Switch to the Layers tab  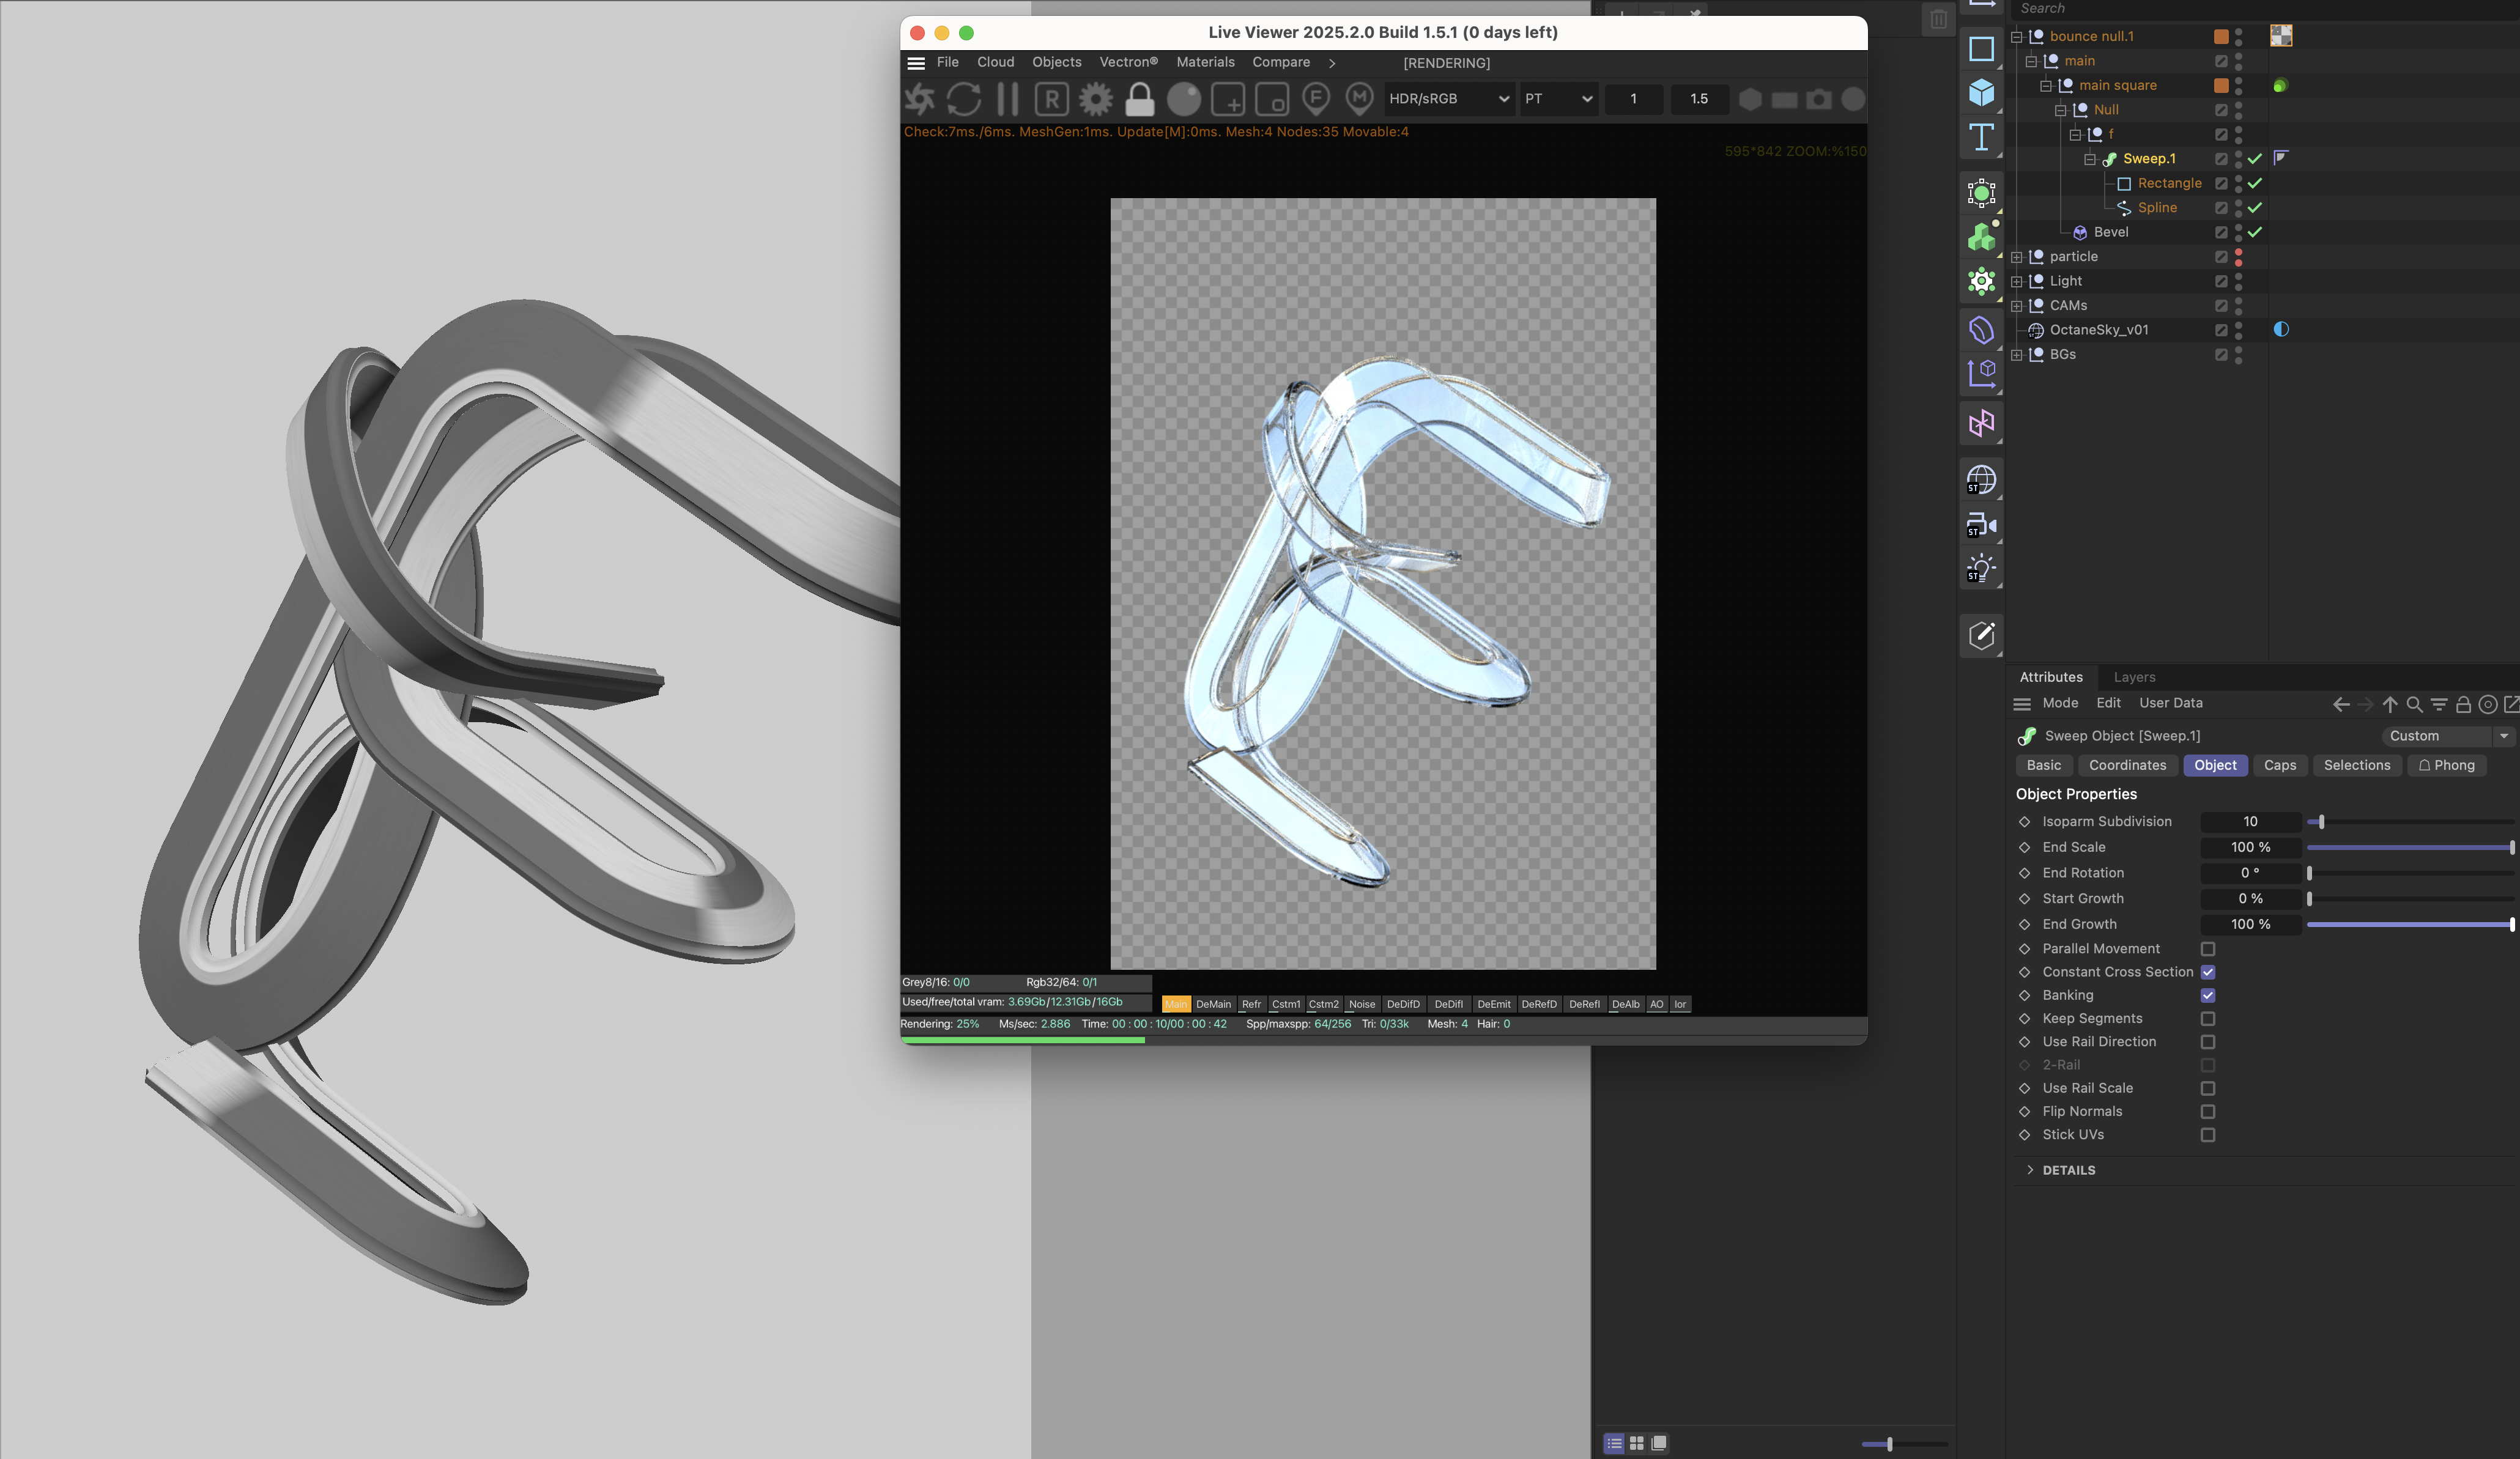(2134, 677)
